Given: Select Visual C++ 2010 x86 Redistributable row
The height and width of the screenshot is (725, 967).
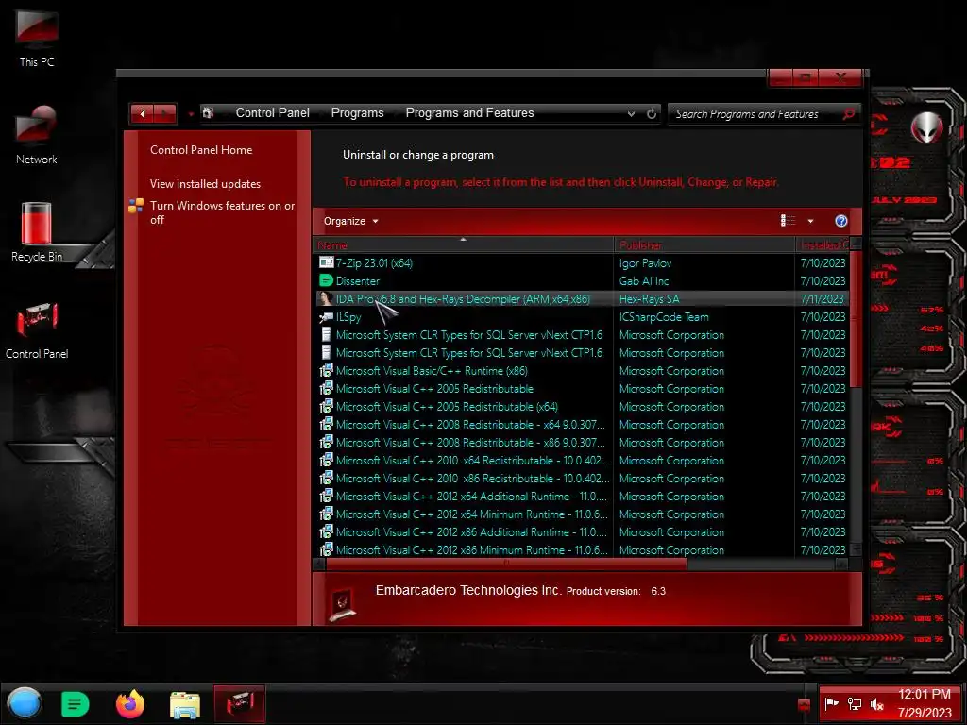Looking at the screenshot, I should 581,478.
